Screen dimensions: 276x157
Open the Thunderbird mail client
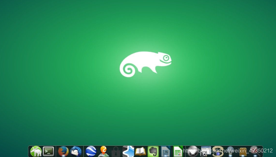[76, 151]
